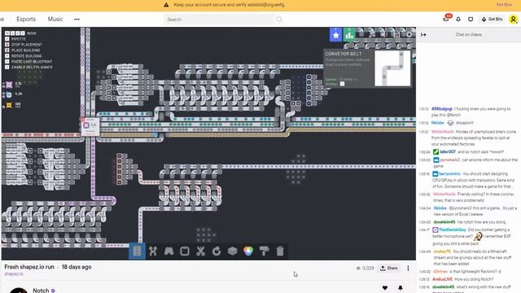Viewport: 521px width, 293px height.
Task: Open chat user WinterNorth's first message name
Action: 443,132
